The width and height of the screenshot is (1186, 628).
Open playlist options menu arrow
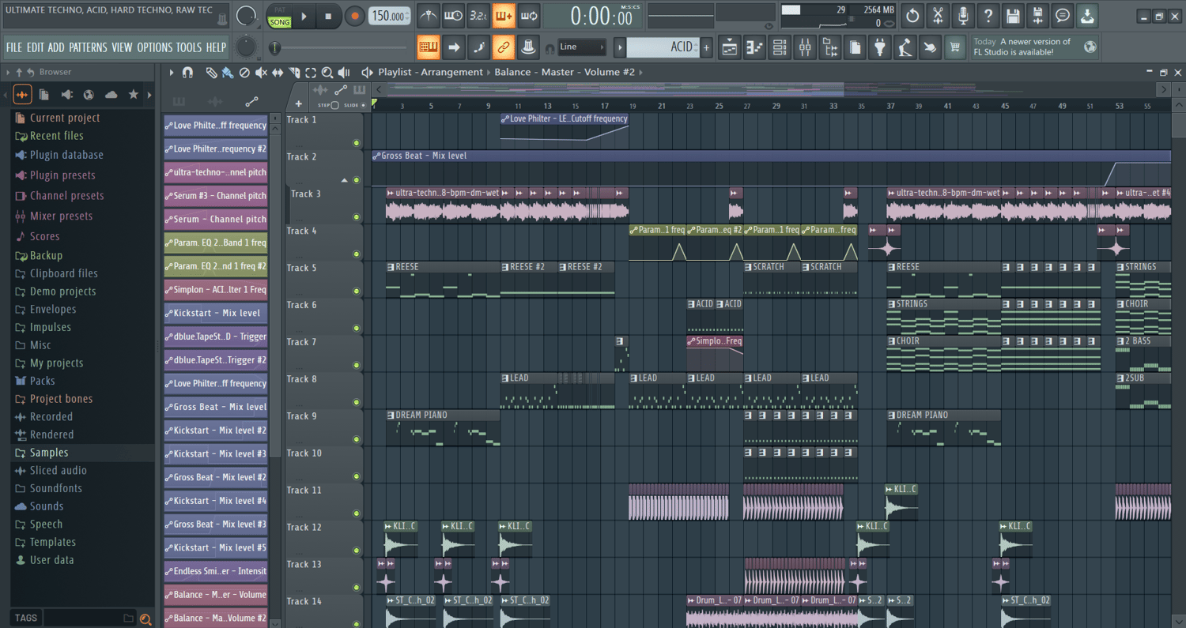(171, 72)
